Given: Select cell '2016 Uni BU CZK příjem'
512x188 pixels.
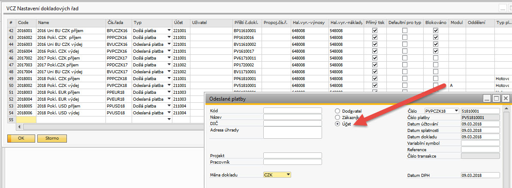Looking at the screenshot, I should (x=71, y=30).
